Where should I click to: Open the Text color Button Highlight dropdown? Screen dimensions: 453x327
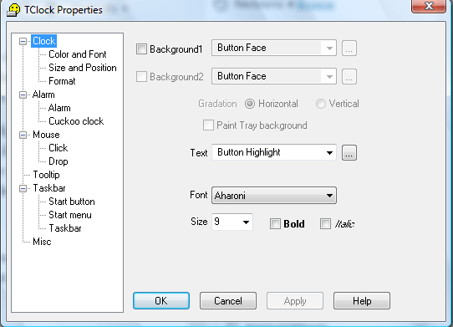click(x=274, y=152)
